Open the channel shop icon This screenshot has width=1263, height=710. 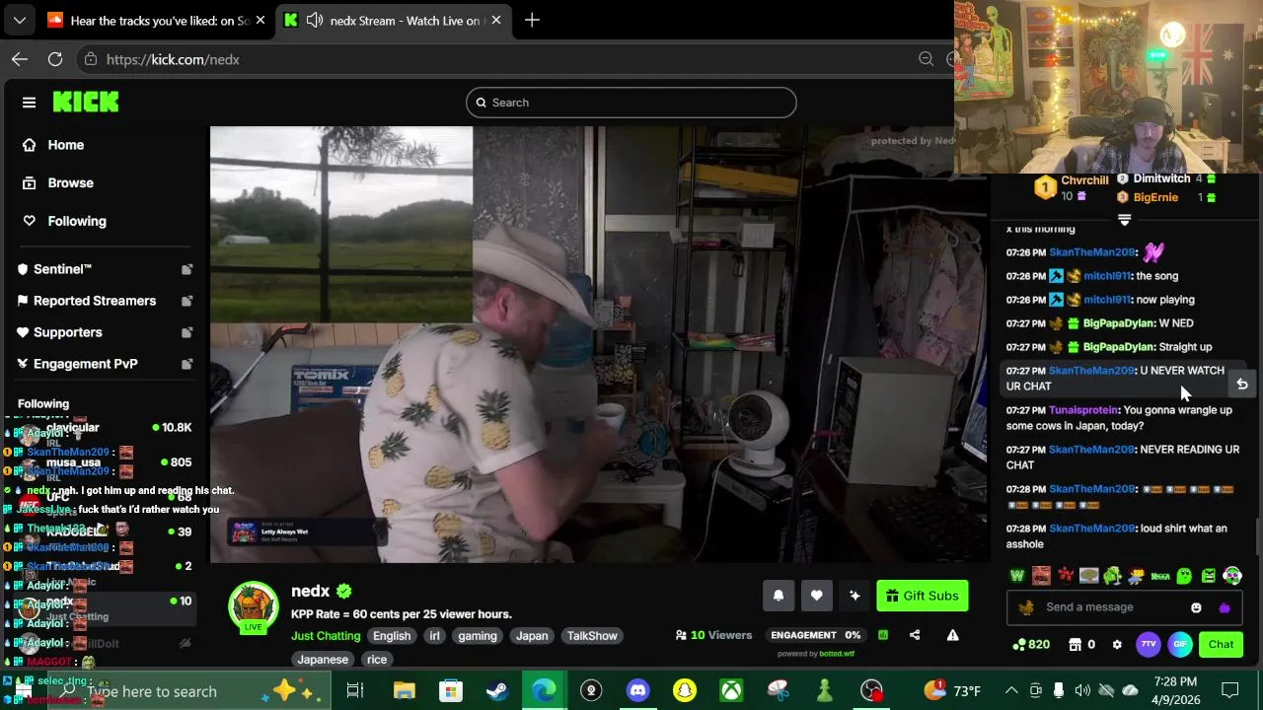pyautogui.click(x=1076, y=645)
